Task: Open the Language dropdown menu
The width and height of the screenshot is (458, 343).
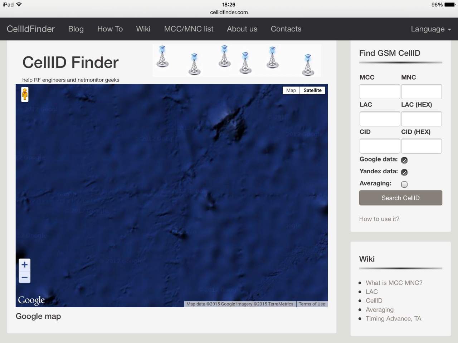Action: pos(431,29)
